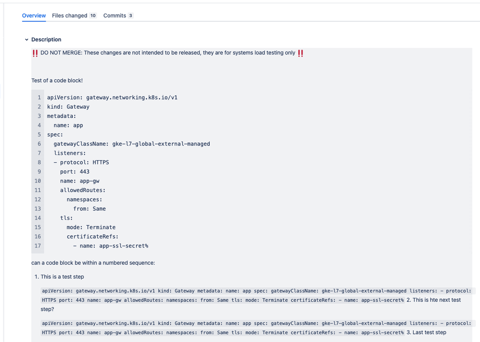This screenshot has height=342, width=480.
Task: Click line number 5 beside the spec line
Action: pyautogui.click(x=39, y=134)
